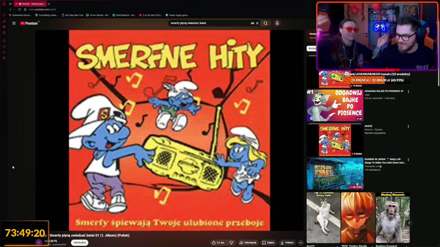Open Raid Restorer bookmark
440x247 pixels.
pyautogui.click(x=124, y=15)
